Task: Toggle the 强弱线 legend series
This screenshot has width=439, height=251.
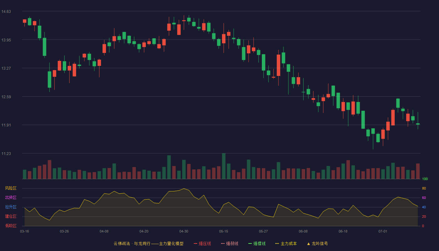Action: pos(230,243)
